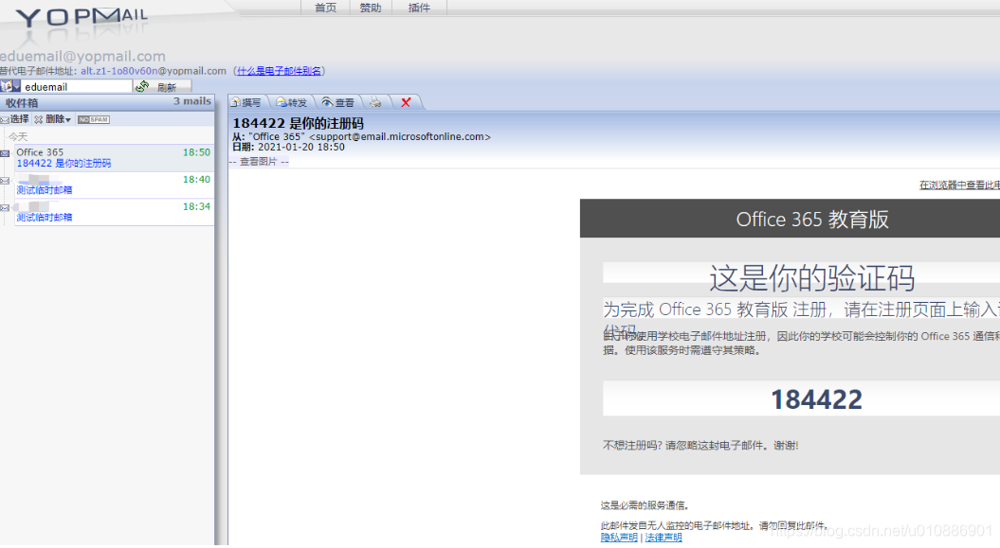Click the printer icon

[x=375, y=102]
